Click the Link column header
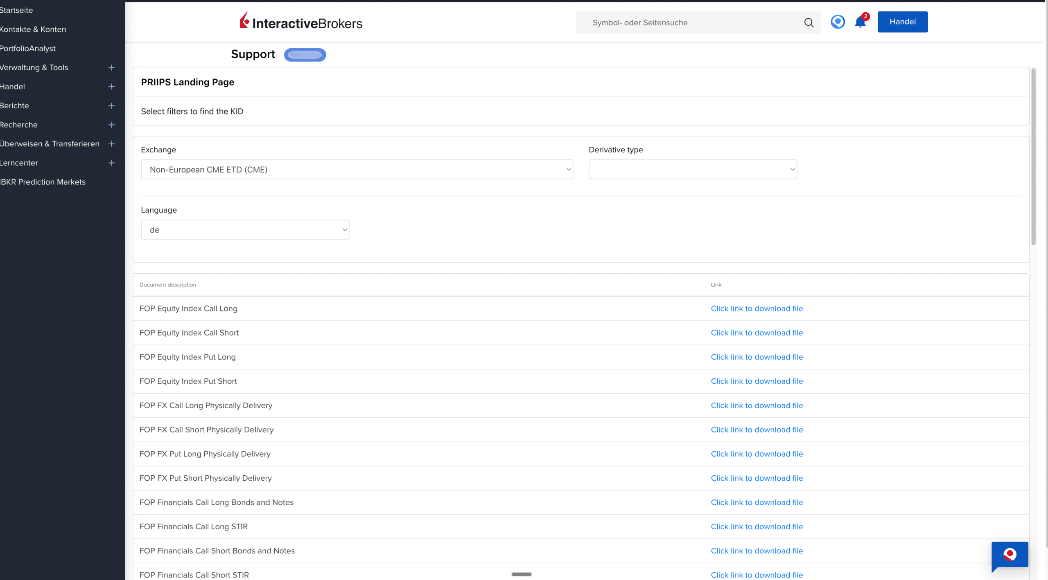Screen dimensions: 1048x580 pos(716,285)
